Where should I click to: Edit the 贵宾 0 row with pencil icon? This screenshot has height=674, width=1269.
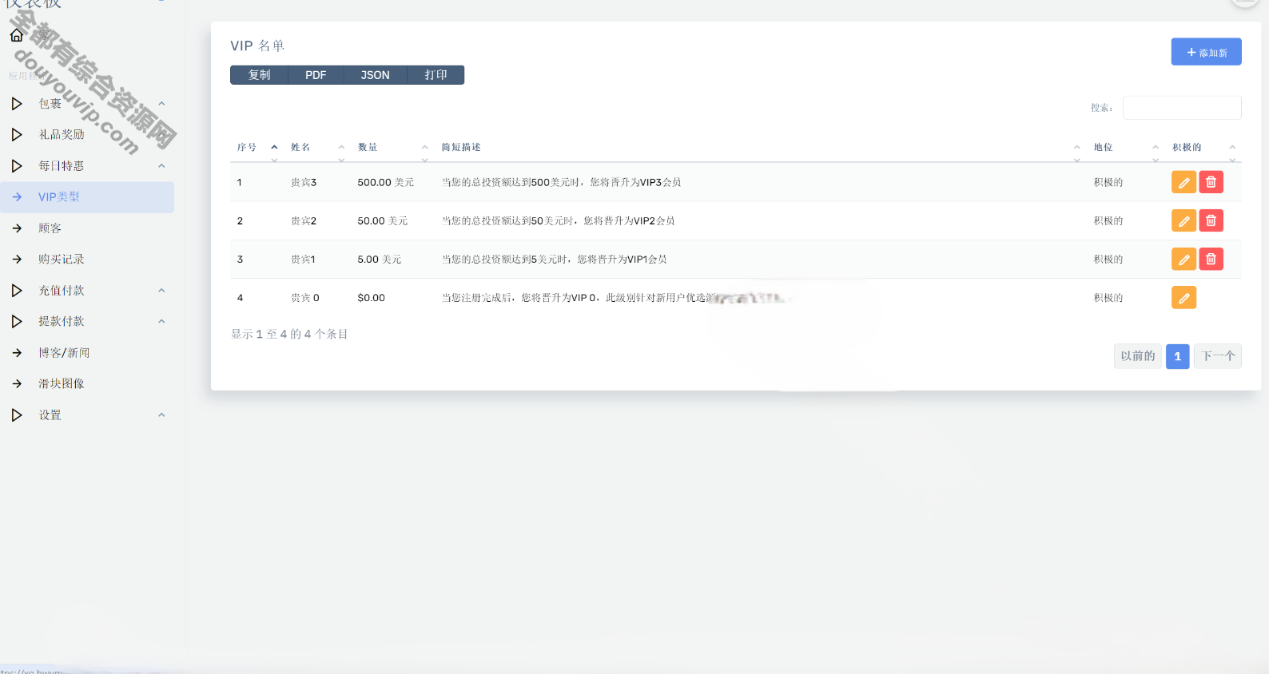1183,298
